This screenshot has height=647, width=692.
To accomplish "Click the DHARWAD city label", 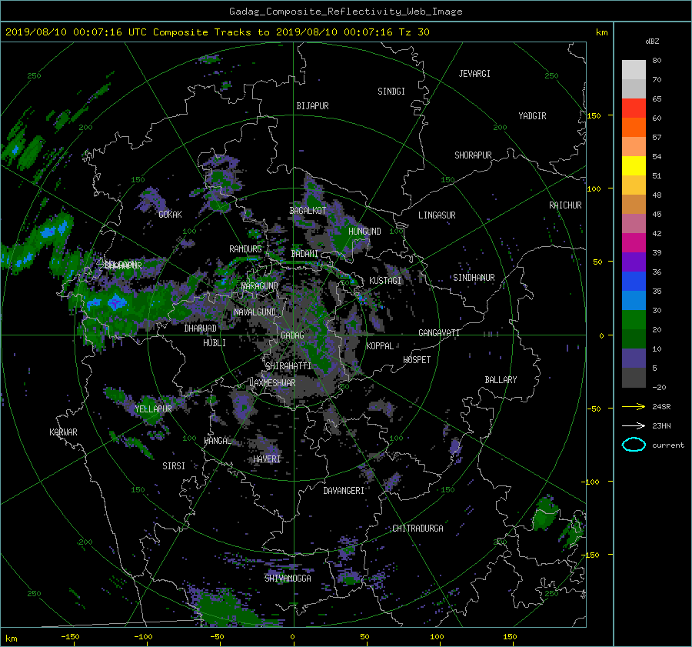I will coord(201,329).
